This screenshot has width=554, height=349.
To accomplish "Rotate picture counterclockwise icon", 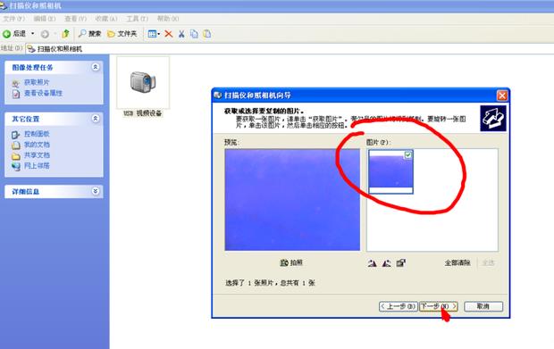I will click(x=387, y=263).
